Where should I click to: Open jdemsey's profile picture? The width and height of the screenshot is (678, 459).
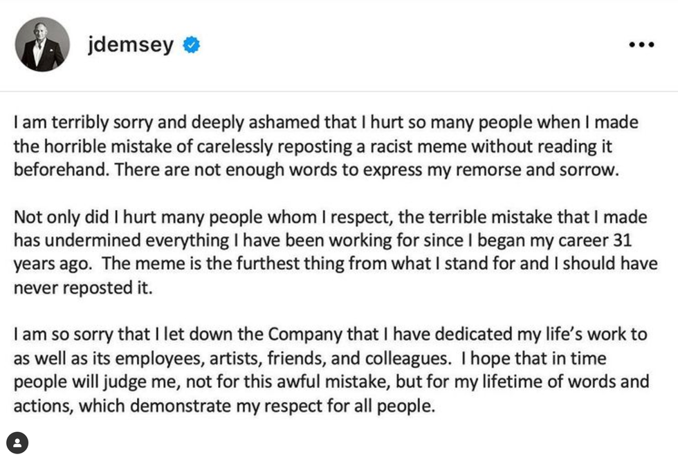pyautogui.click(x=43, y=45)
